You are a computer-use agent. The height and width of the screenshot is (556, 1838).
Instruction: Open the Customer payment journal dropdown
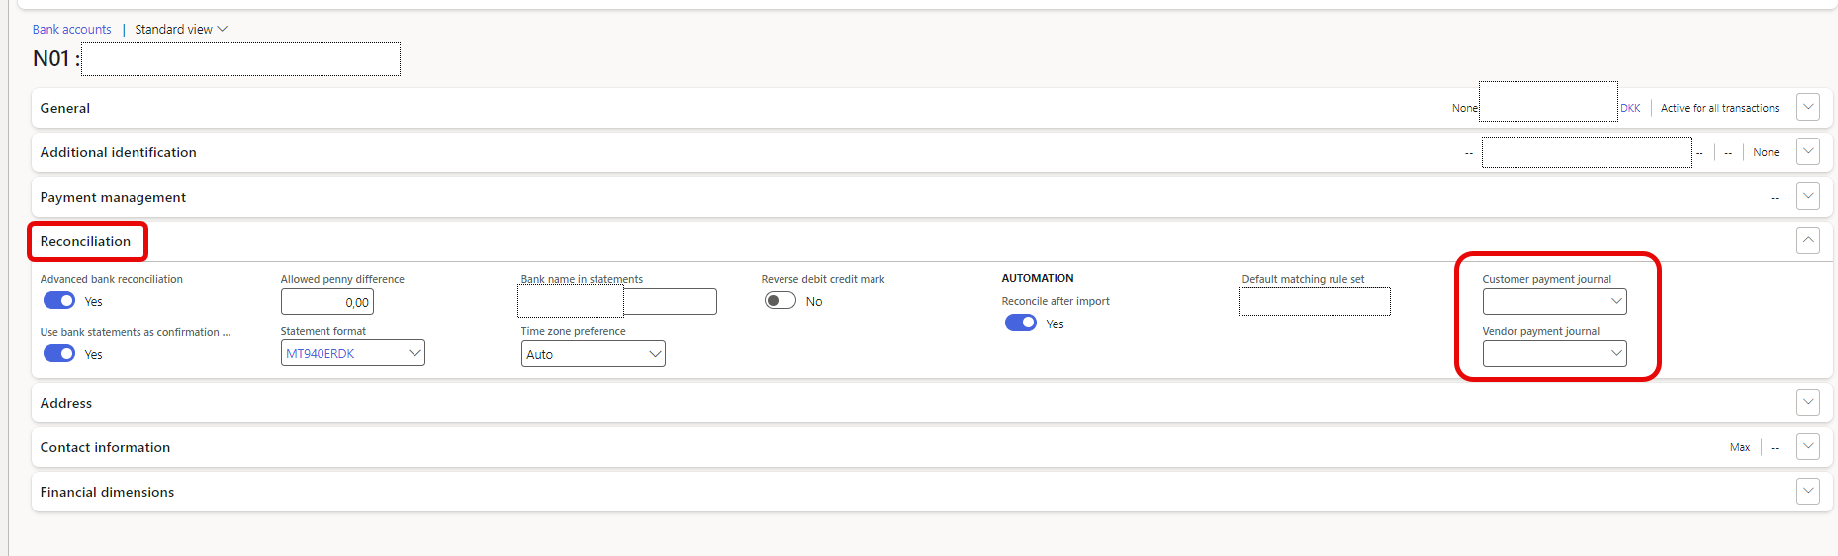(x=1554, y=301)
